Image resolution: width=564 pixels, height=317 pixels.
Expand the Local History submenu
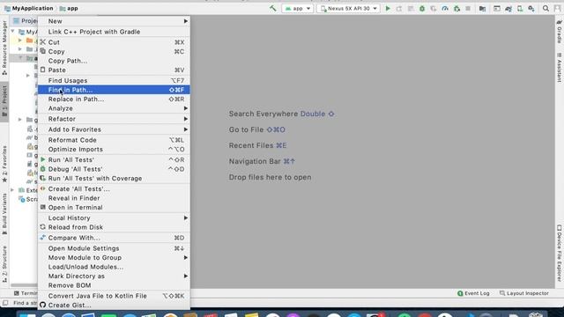coord(114,218)
